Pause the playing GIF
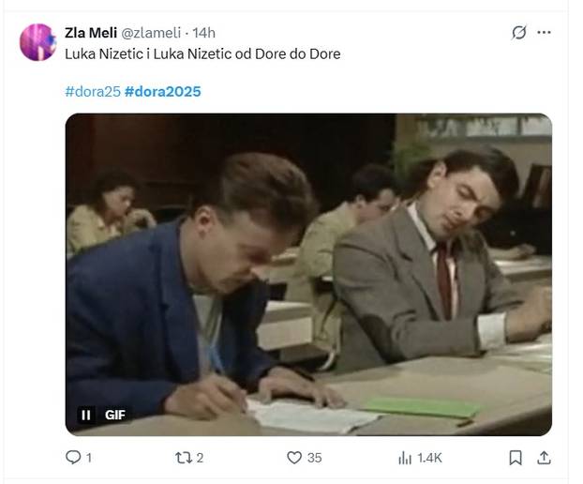The width and height of the screenshot is (583, 484). pyautogui.click(x=85, y=415)
